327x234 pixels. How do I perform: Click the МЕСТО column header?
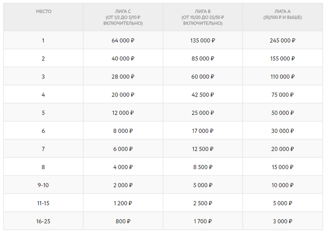43,17
